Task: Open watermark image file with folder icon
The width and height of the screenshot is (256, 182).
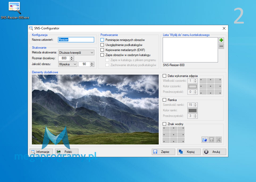Action: 205,140
